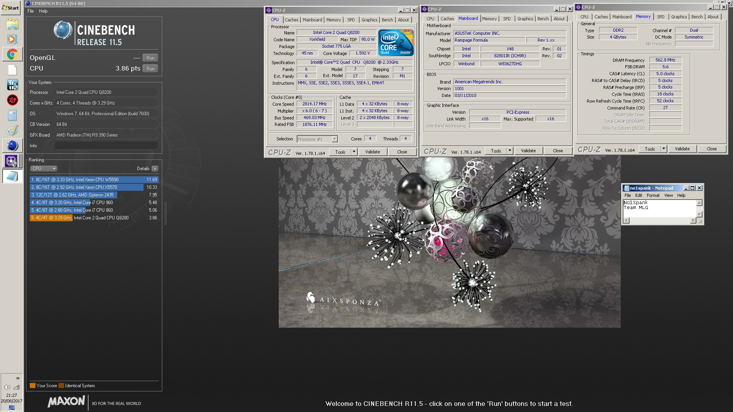Click Tools in the Memory CPU-Z window
Screen dimensions: 733x412
pyautogui.click(x=650, y=149)
